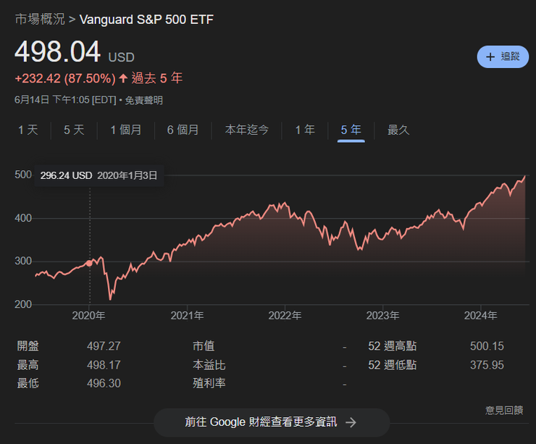Click the right arrow icon for Google 財經
The image size is (536, 444).
[351, 422]
